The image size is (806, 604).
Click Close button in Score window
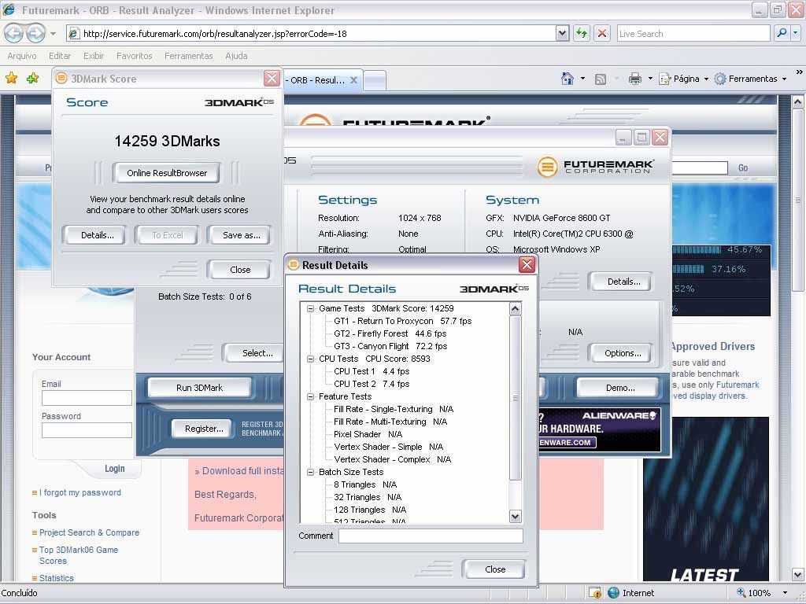point(240,270)
